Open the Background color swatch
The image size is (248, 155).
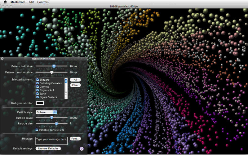pos(40,103)
